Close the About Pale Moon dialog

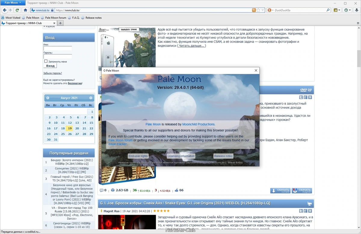pos(256,71)
